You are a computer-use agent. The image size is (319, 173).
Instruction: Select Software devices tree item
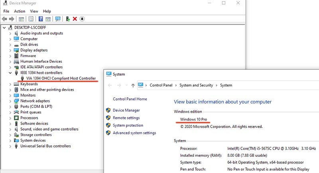34,123
